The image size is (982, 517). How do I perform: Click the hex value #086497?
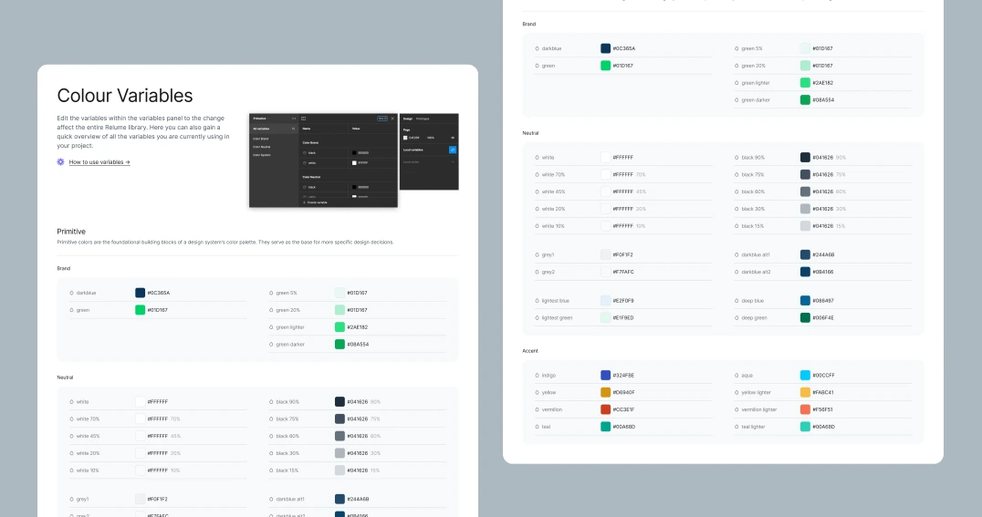[823, 300]
